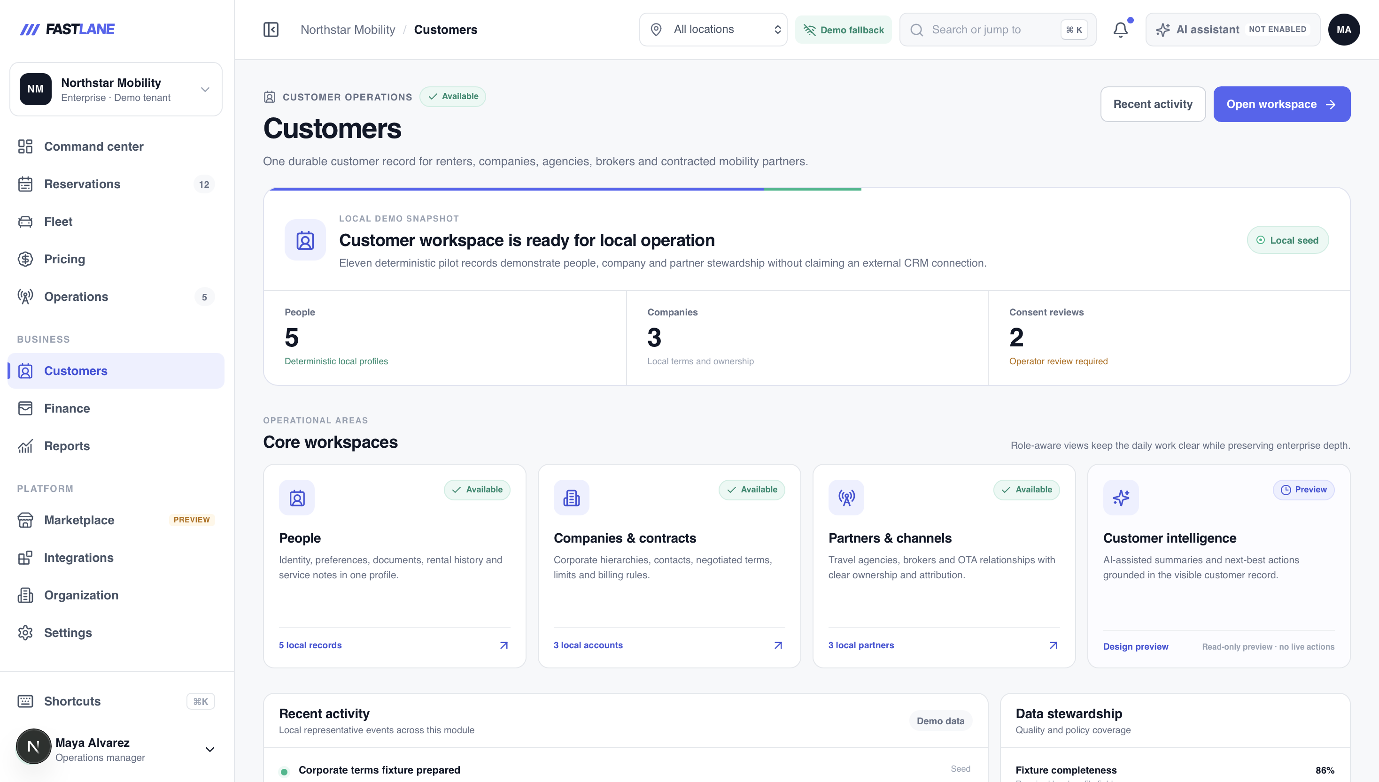Go to Reservations in sidebar

116,184
